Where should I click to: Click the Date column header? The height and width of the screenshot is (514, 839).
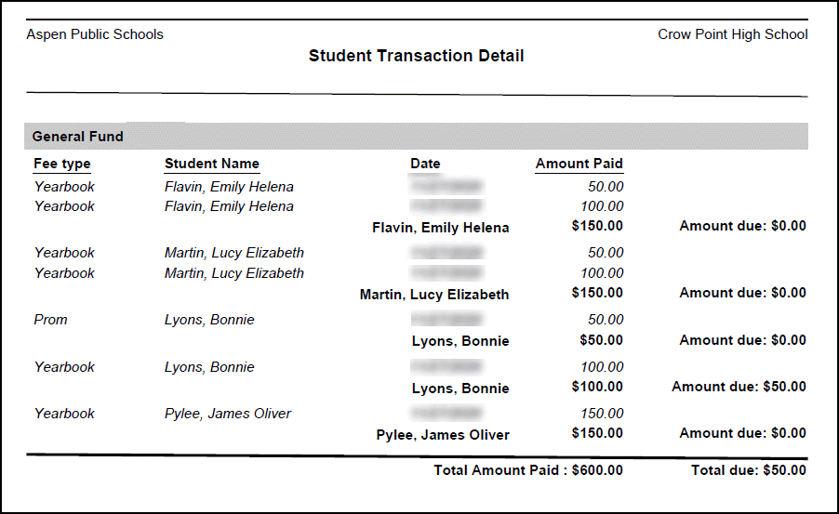tap(425, 164)
